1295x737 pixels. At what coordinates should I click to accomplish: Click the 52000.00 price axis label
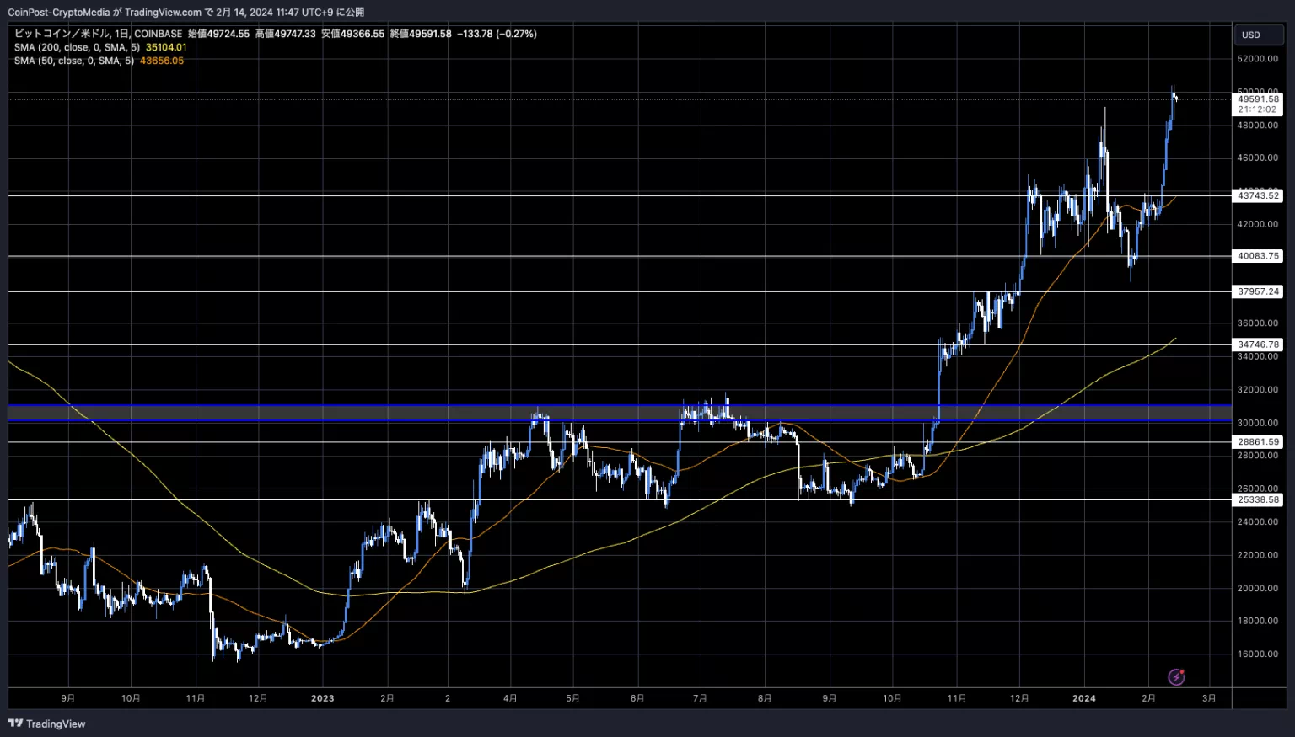[1258, 59]
